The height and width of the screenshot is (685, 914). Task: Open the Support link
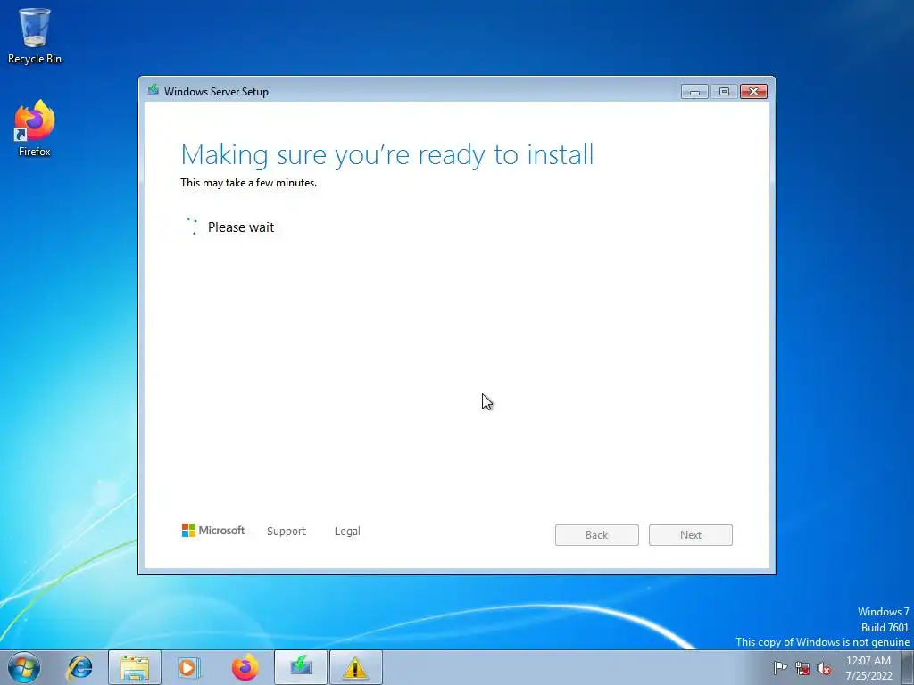click(x=287, y=532)
